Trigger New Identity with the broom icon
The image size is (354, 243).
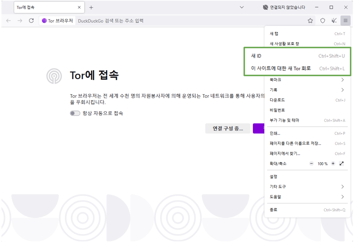tap(334, 20)
